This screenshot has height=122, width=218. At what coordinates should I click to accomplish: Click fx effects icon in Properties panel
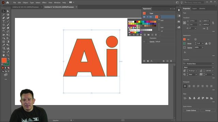click(x=185, y=53)
